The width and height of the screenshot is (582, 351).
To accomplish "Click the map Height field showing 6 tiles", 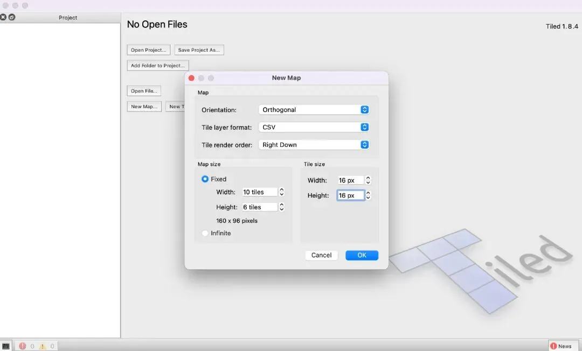I will pos(259,207).
